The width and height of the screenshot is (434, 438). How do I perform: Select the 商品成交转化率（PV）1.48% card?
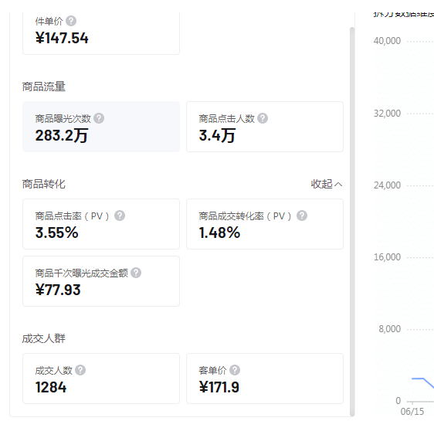pyautogui.click(x=265, y=224)
